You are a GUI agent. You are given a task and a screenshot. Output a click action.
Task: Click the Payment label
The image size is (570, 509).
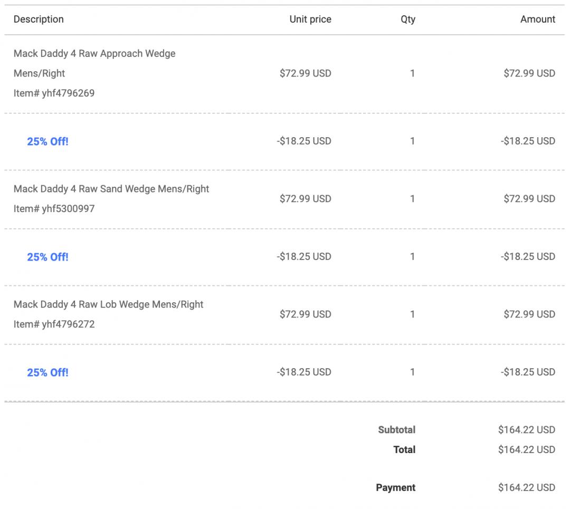[395, 488]
